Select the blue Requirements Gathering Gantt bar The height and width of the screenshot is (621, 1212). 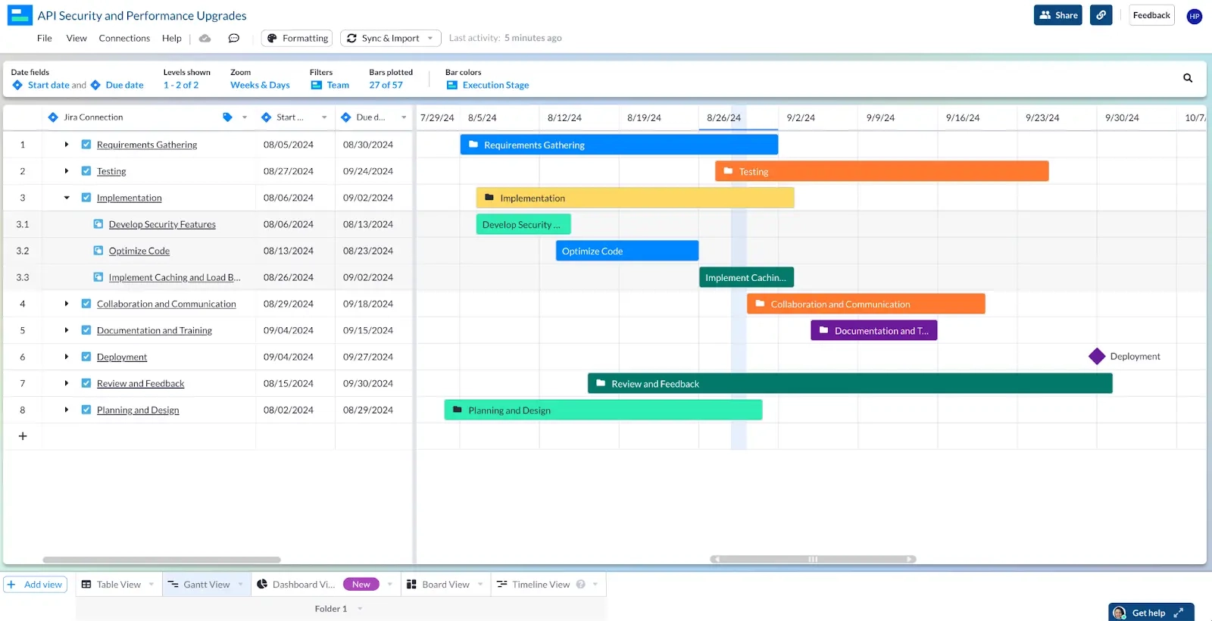(619, 145)
